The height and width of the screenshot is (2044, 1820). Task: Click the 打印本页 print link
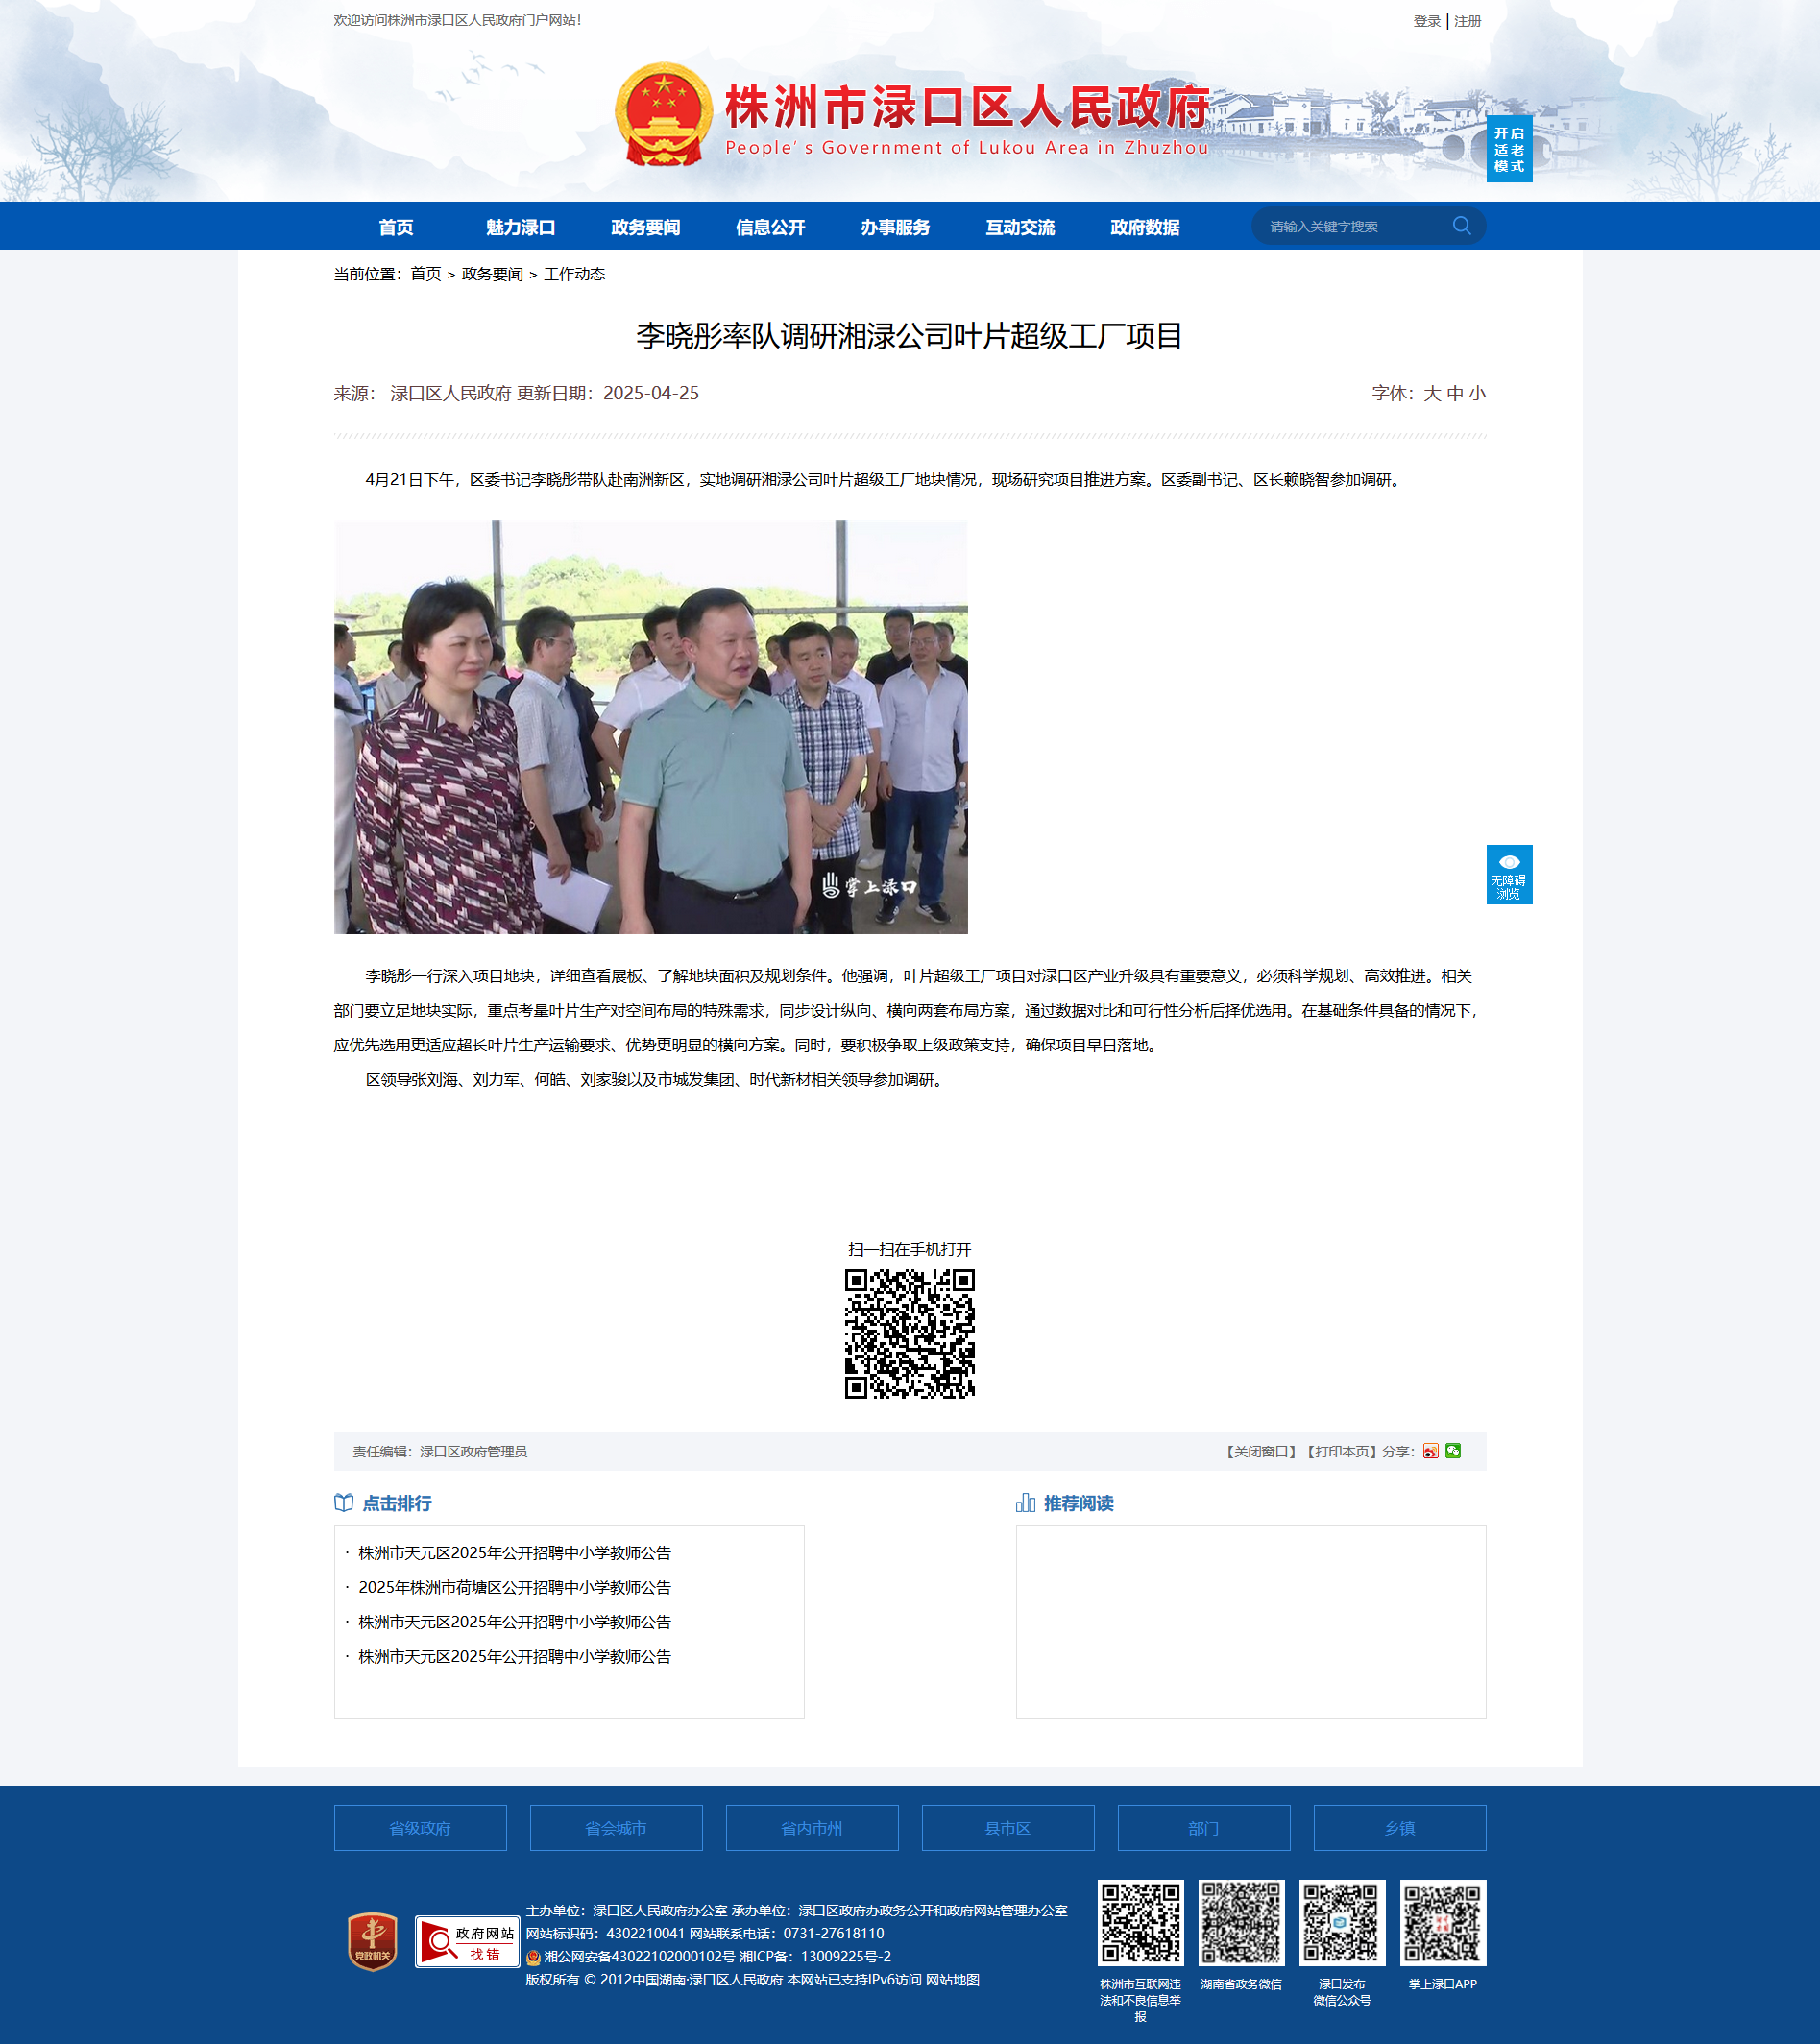point(1341,1451)
